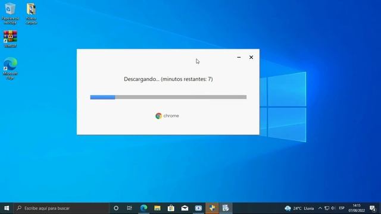The height and width of the screenshot is (214, 381).
Task: Select the Nueva carpeta desktop folder
Action: (x=31, y=13)
